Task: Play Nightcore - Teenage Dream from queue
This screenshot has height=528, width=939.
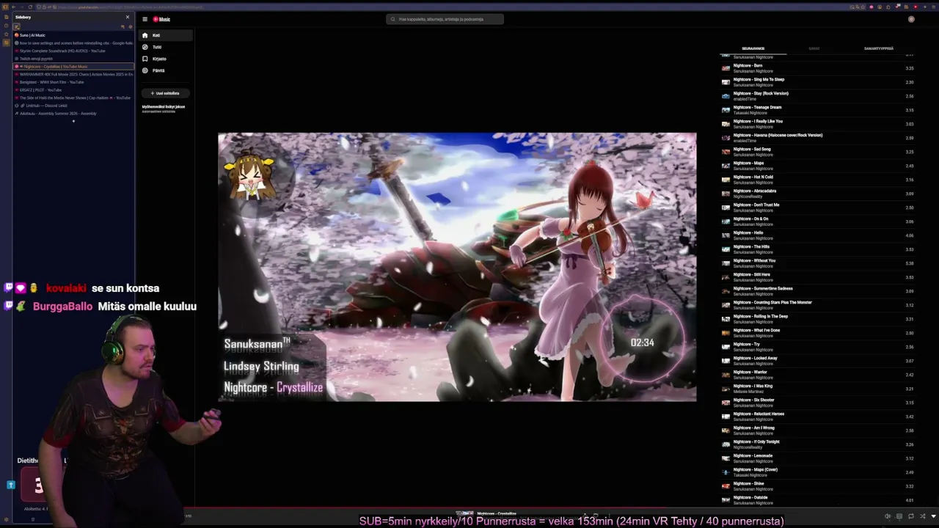Action: click(817, 110)
